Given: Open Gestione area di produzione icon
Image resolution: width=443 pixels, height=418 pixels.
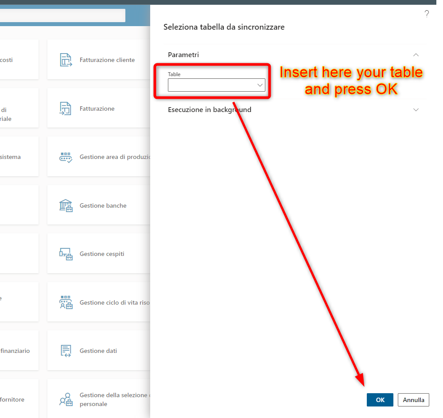Looking at the screenshot, I should (66, 157).
